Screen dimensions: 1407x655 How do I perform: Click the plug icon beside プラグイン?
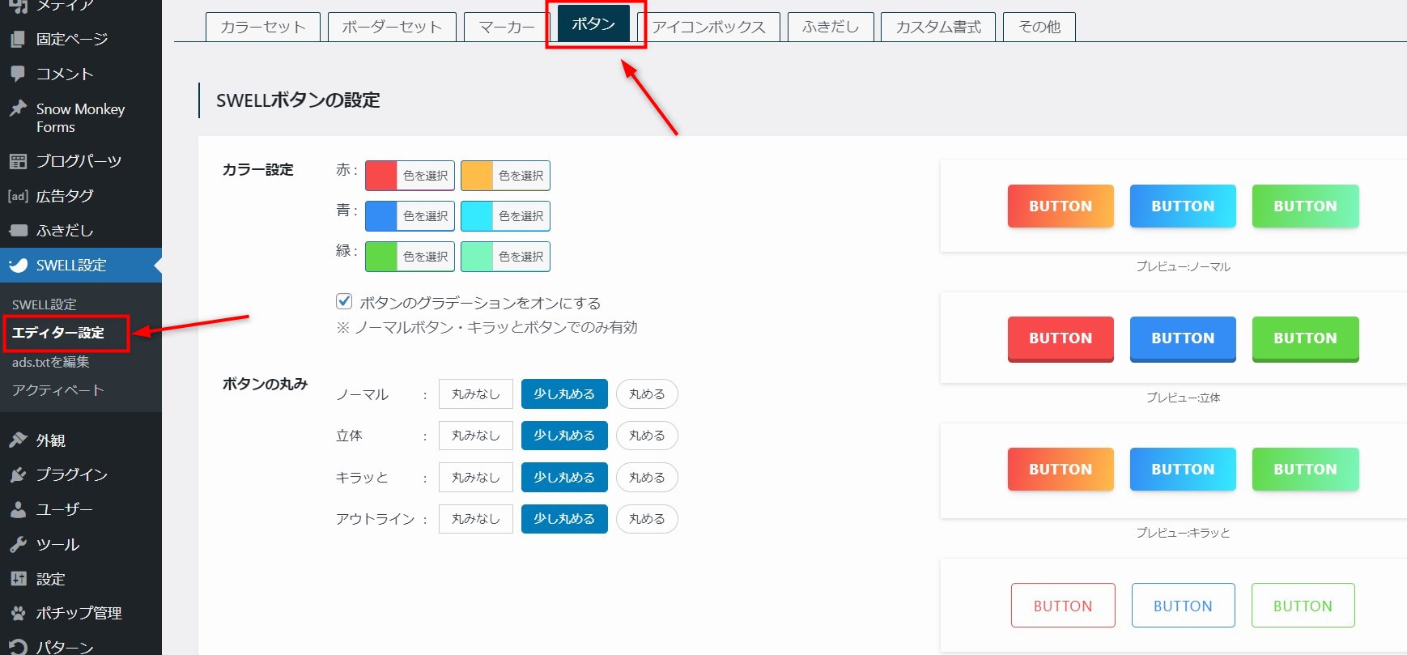(18, 474)
